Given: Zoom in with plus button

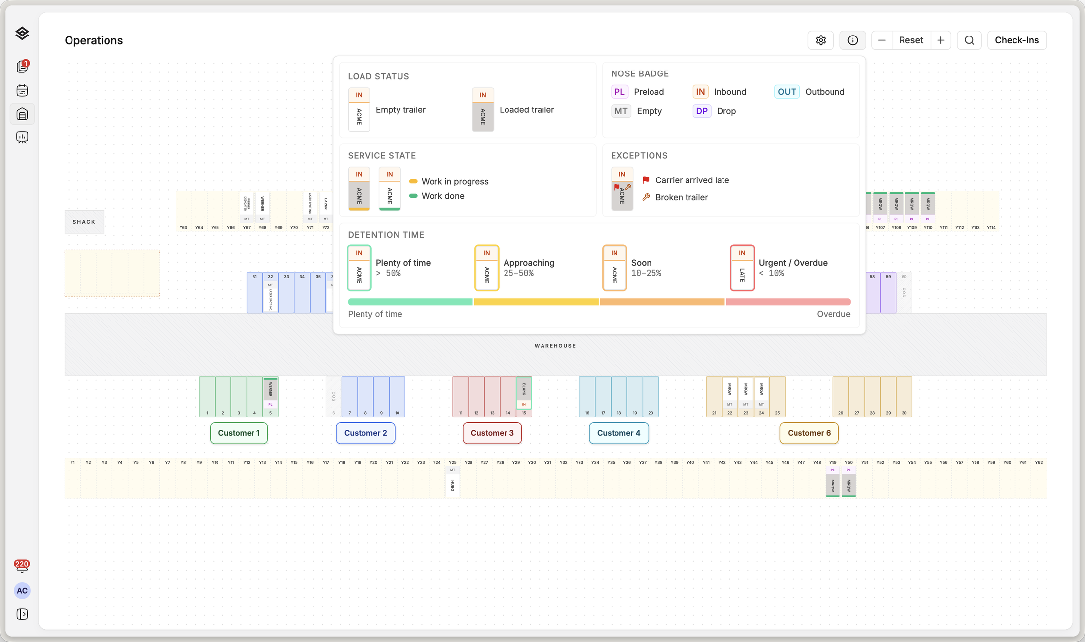Looking at the screenshot, I should pos(941,40).
